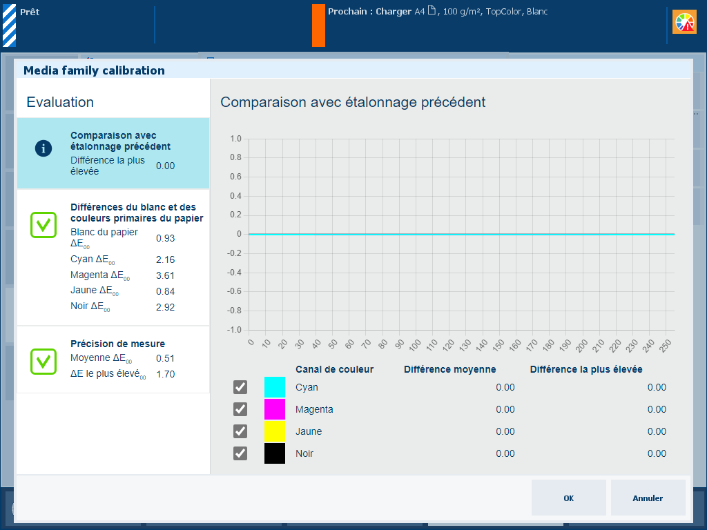The width and height of the screenshot is (707, 530).
Task: Uncheck the Cyan channel checkbox
Action: 240,387
